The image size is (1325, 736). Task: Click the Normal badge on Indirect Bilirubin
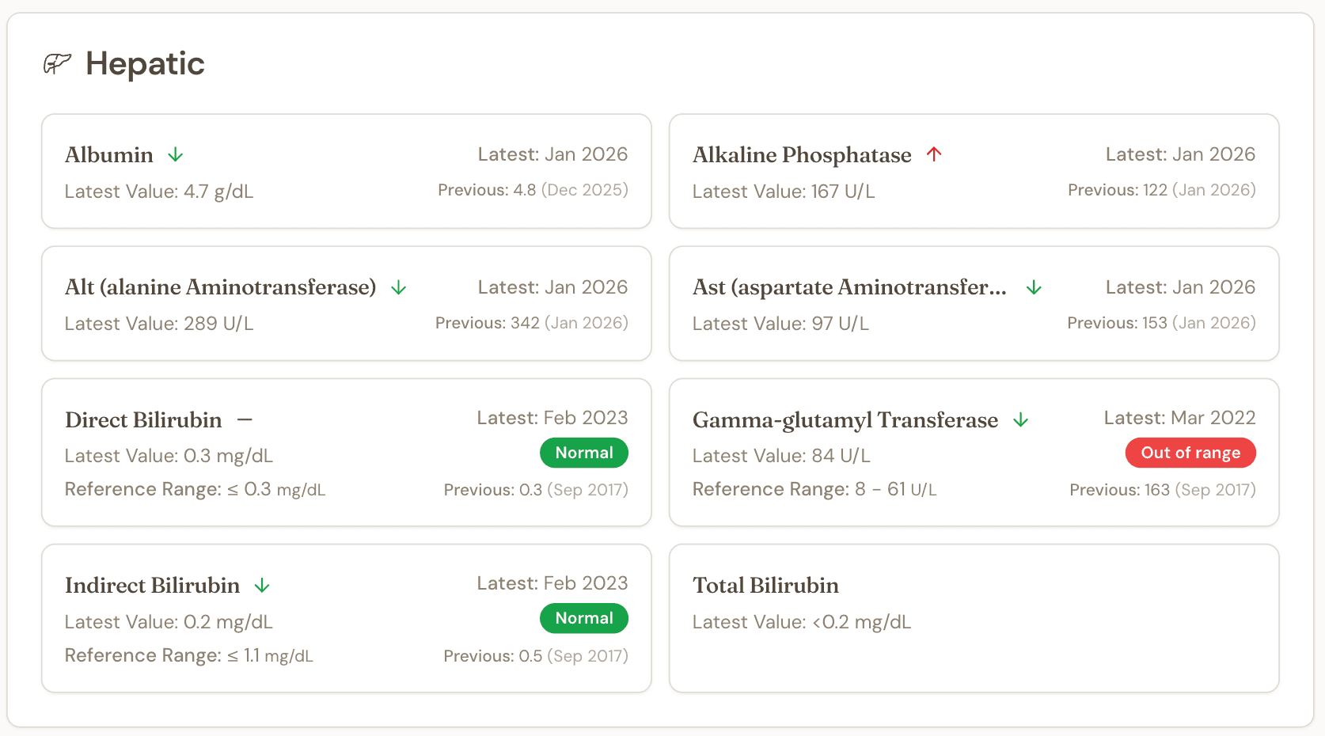pyautogui.click(x=584, y=618)
